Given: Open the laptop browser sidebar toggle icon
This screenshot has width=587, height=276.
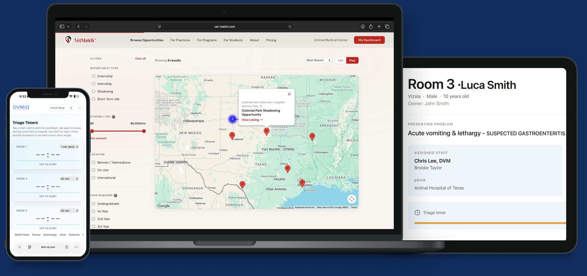Looking at the screenshot, I should pos(62,26).
